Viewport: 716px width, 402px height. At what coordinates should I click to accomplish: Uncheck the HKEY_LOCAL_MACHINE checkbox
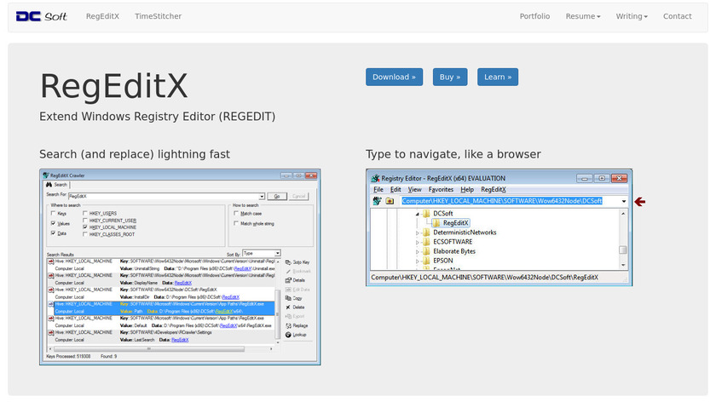85,227
